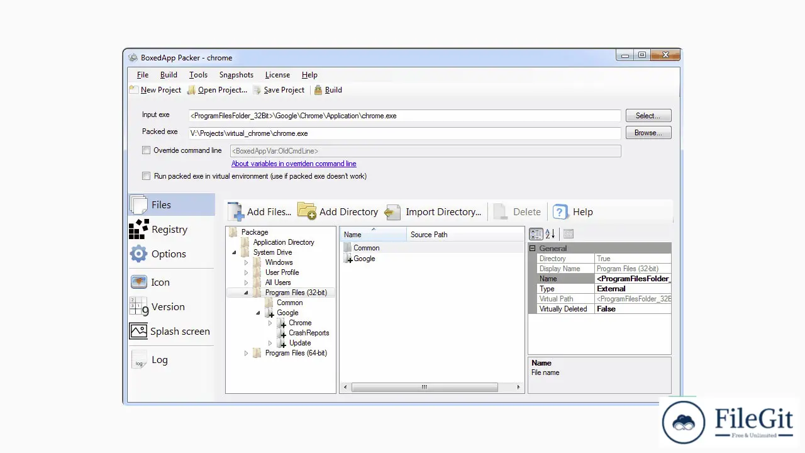Click the Add Files icon
The image size is (805, 453).
[235, 211]
